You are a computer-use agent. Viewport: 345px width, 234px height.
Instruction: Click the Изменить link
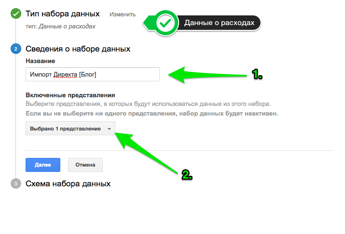click(x=123, y=14)
